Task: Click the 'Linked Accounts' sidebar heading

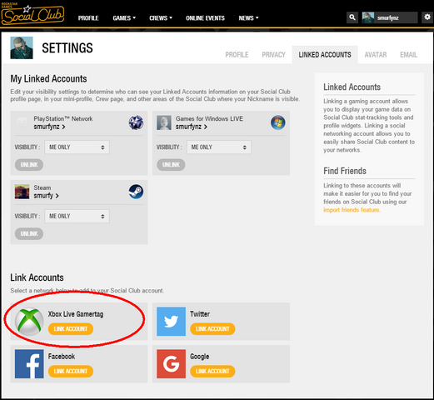Action: (352, 87)
